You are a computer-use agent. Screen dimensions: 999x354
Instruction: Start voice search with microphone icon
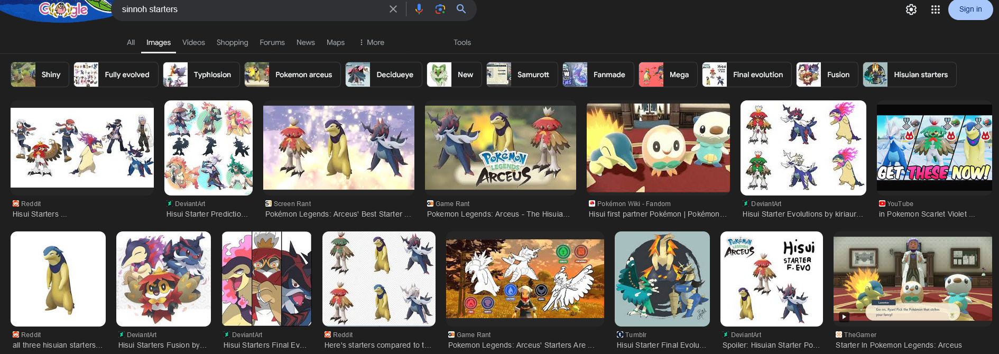tap(419, 9)
